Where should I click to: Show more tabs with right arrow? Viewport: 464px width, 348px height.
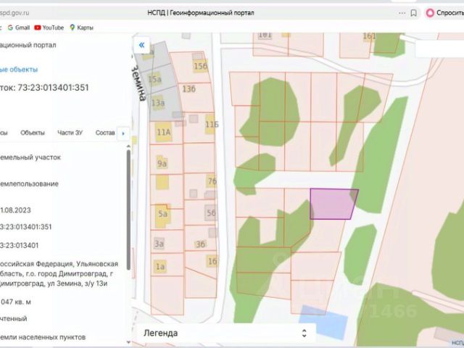[x=123, y=133]
